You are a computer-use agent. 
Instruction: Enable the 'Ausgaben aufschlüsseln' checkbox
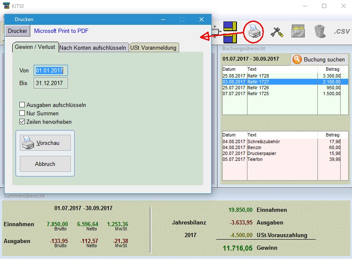[22, 105]
